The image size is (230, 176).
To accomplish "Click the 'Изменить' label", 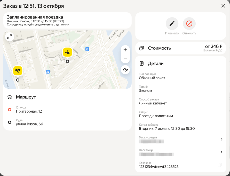I will pyautogui.click(x=172, y=33).
